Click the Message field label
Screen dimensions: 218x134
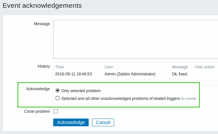tap(42, 24)
